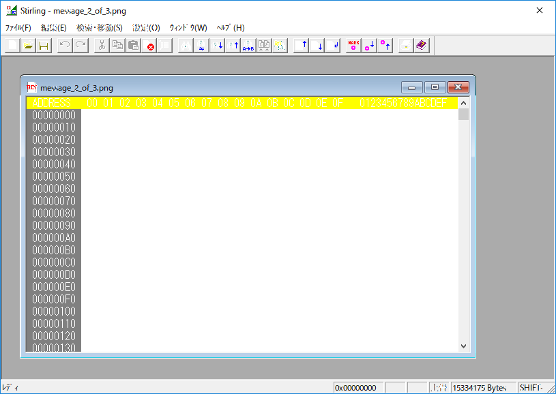Close the message_2_of_3.png child window

[458, 87]
